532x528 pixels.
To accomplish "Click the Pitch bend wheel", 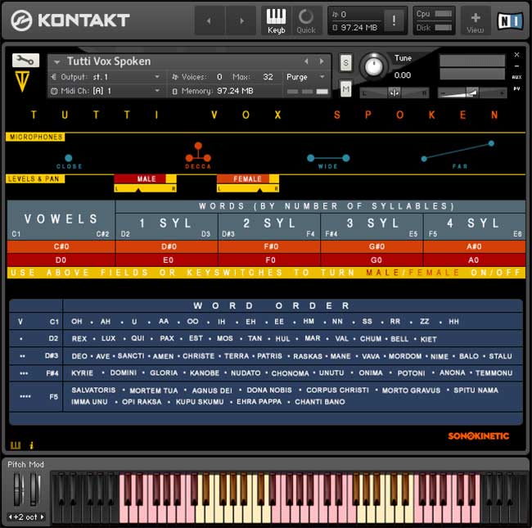I will click(17, 489).
